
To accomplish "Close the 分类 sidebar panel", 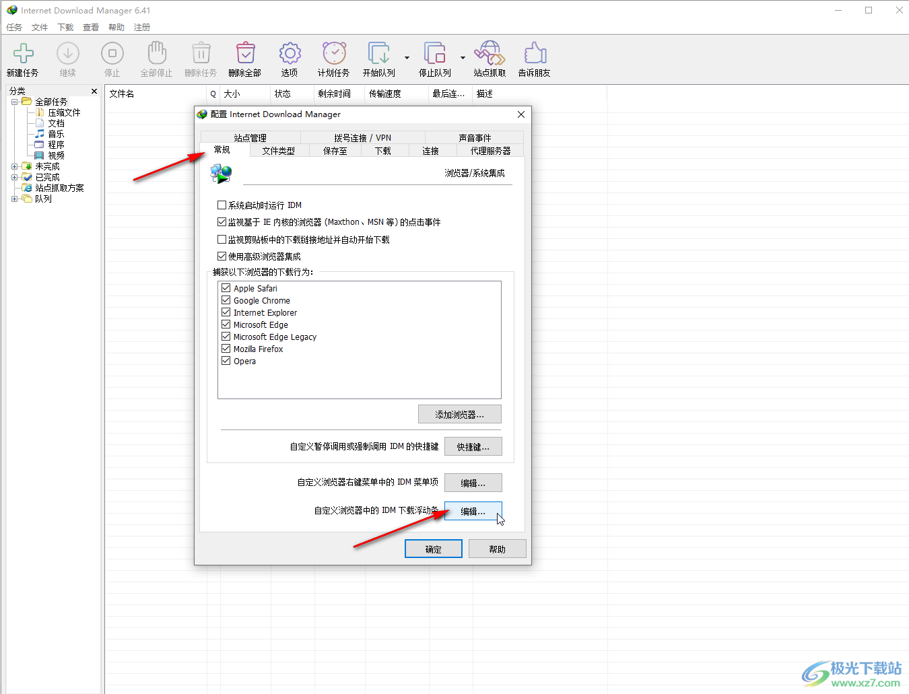I will (94, 91).
